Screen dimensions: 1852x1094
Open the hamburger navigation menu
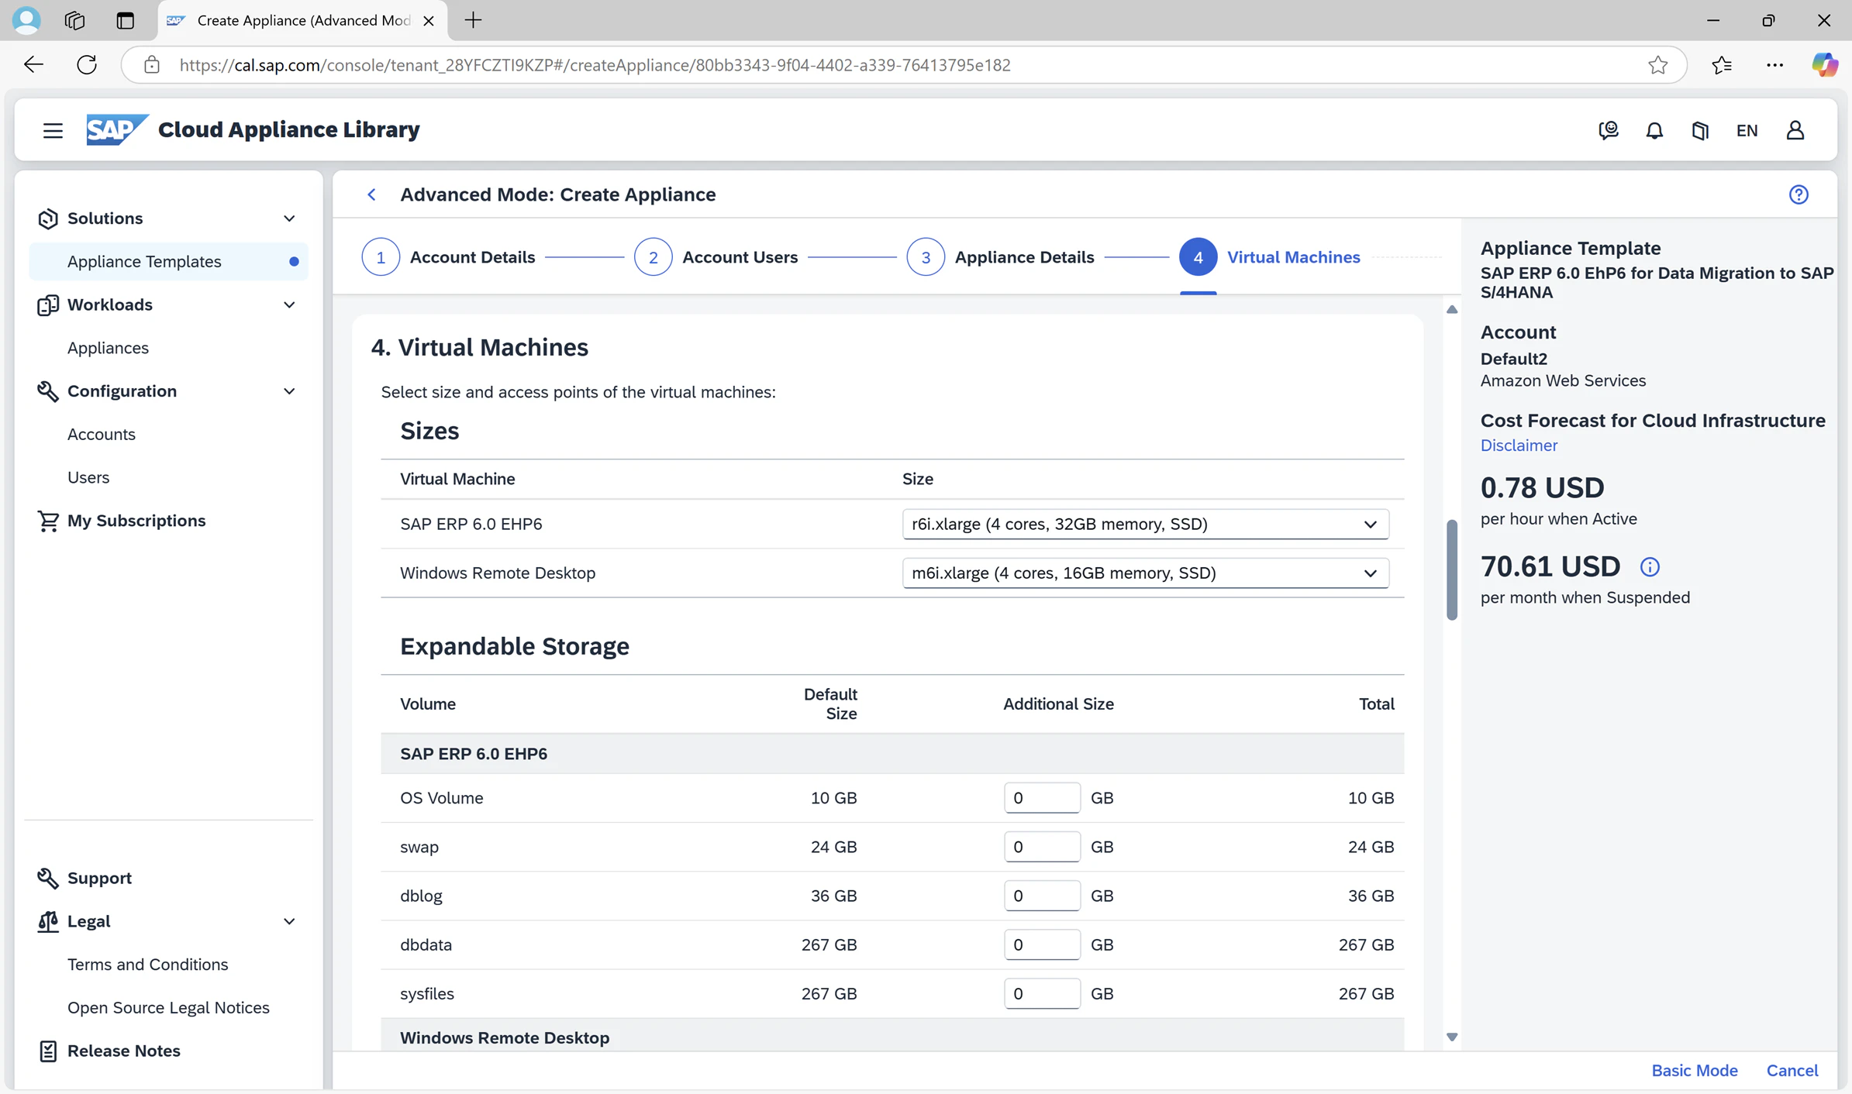click(x=53, y=130)
